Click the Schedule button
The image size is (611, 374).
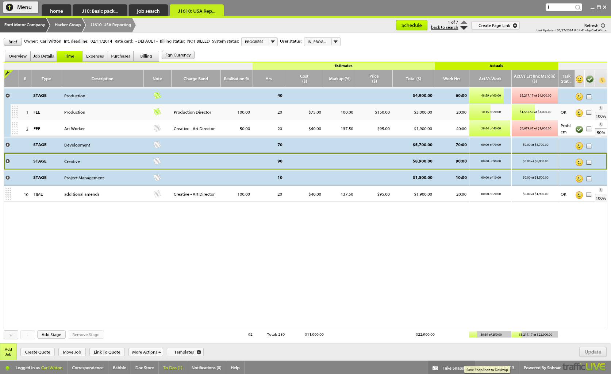[x=411, y=26]
